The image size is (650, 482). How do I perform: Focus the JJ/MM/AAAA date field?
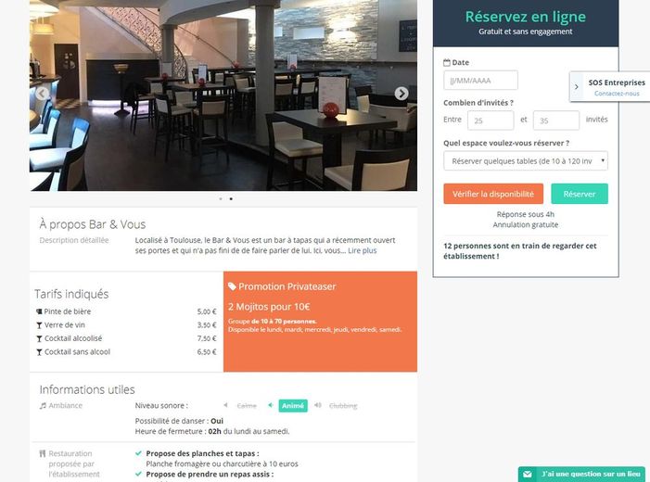pyautogui.click(x=480, y=81)
